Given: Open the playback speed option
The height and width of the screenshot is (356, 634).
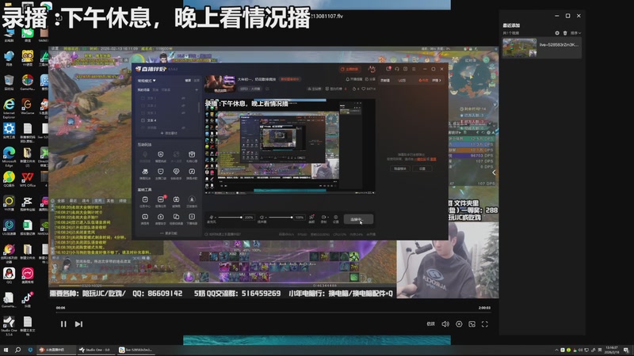Looking at the screenshot, I should tap(431, 324).
